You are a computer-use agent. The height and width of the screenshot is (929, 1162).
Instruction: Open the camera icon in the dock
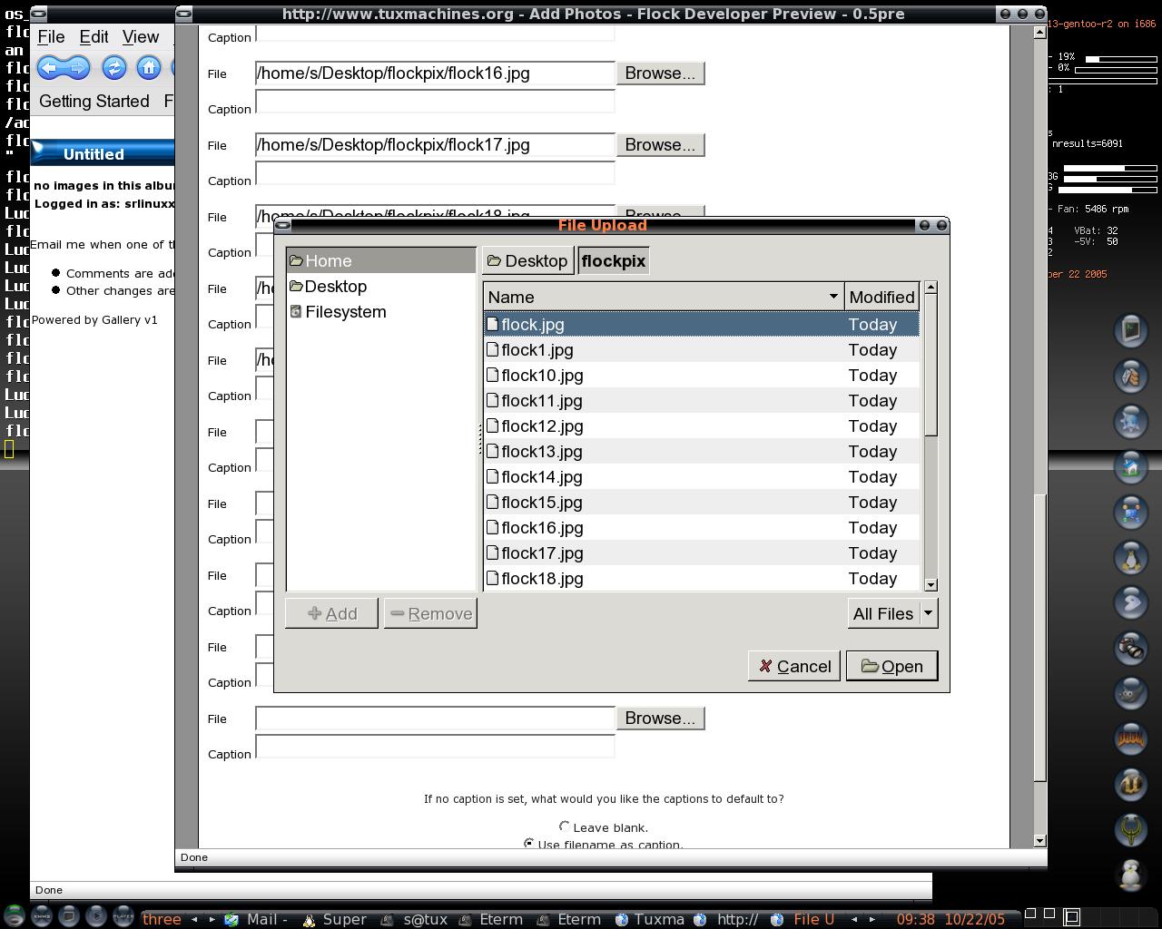coord(1131,648)
